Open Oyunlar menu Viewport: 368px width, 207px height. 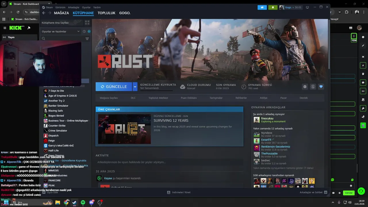(86, 7)
